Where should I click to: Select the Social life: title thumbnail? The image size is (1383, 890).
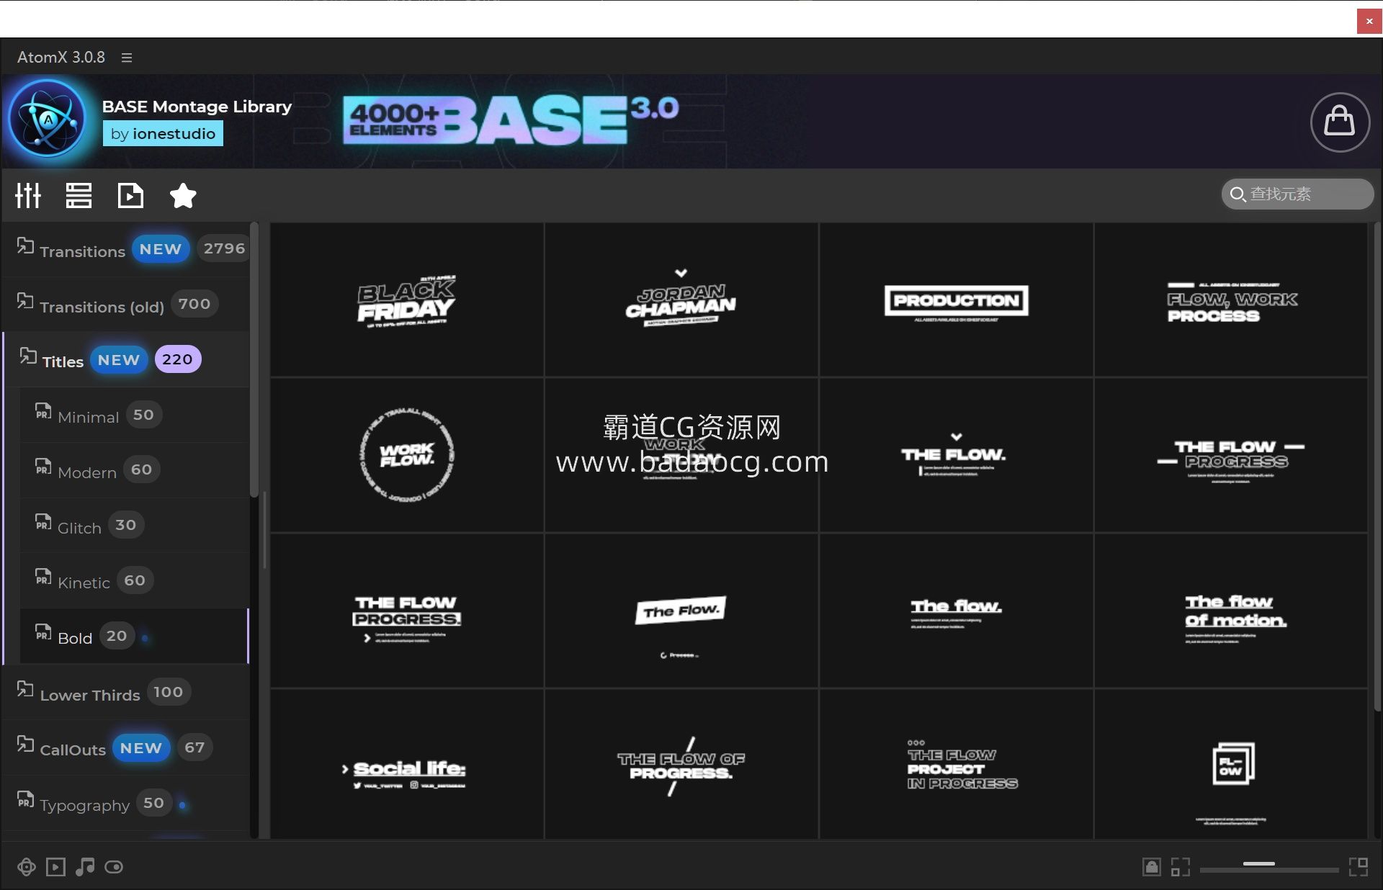coord(407,764)
